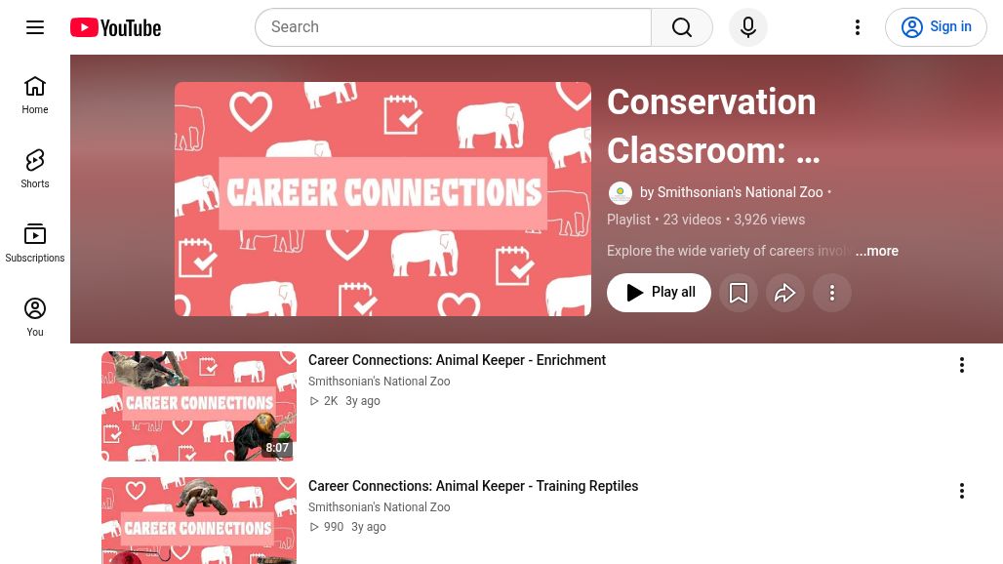Open the You section in the sidebar

35,317
